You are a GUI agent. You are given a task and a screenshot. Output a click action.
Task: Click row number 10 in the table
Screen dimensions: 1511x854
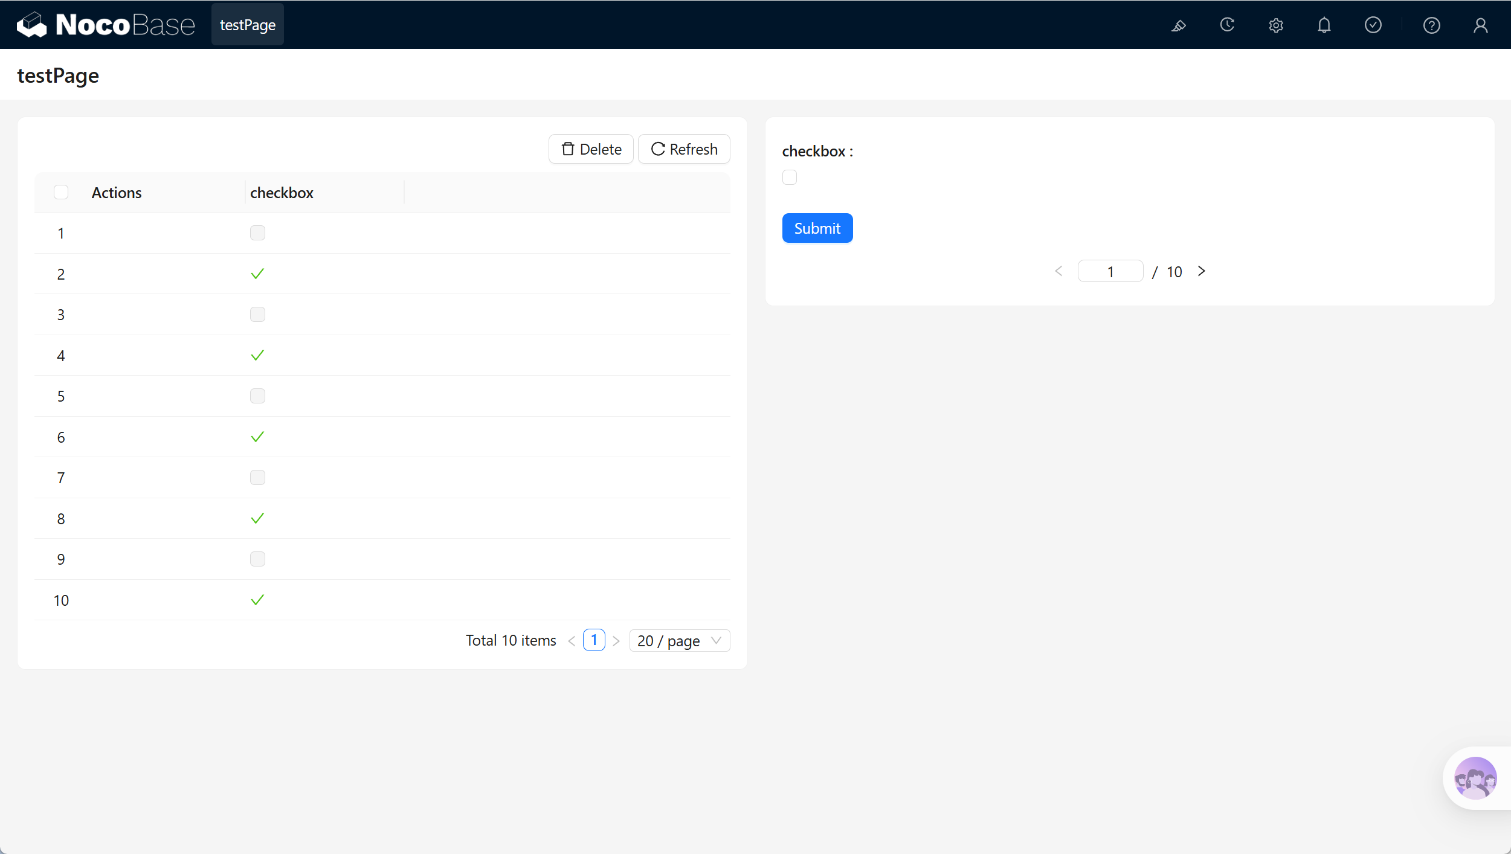click(61, 600)
